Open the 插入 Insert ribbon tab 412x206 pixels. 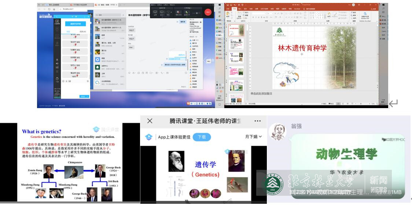240,8
